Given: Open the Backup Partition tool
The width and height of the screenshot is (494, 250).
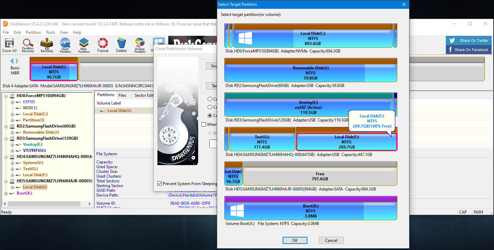Looking at the screenshot, I should [140, 43].
